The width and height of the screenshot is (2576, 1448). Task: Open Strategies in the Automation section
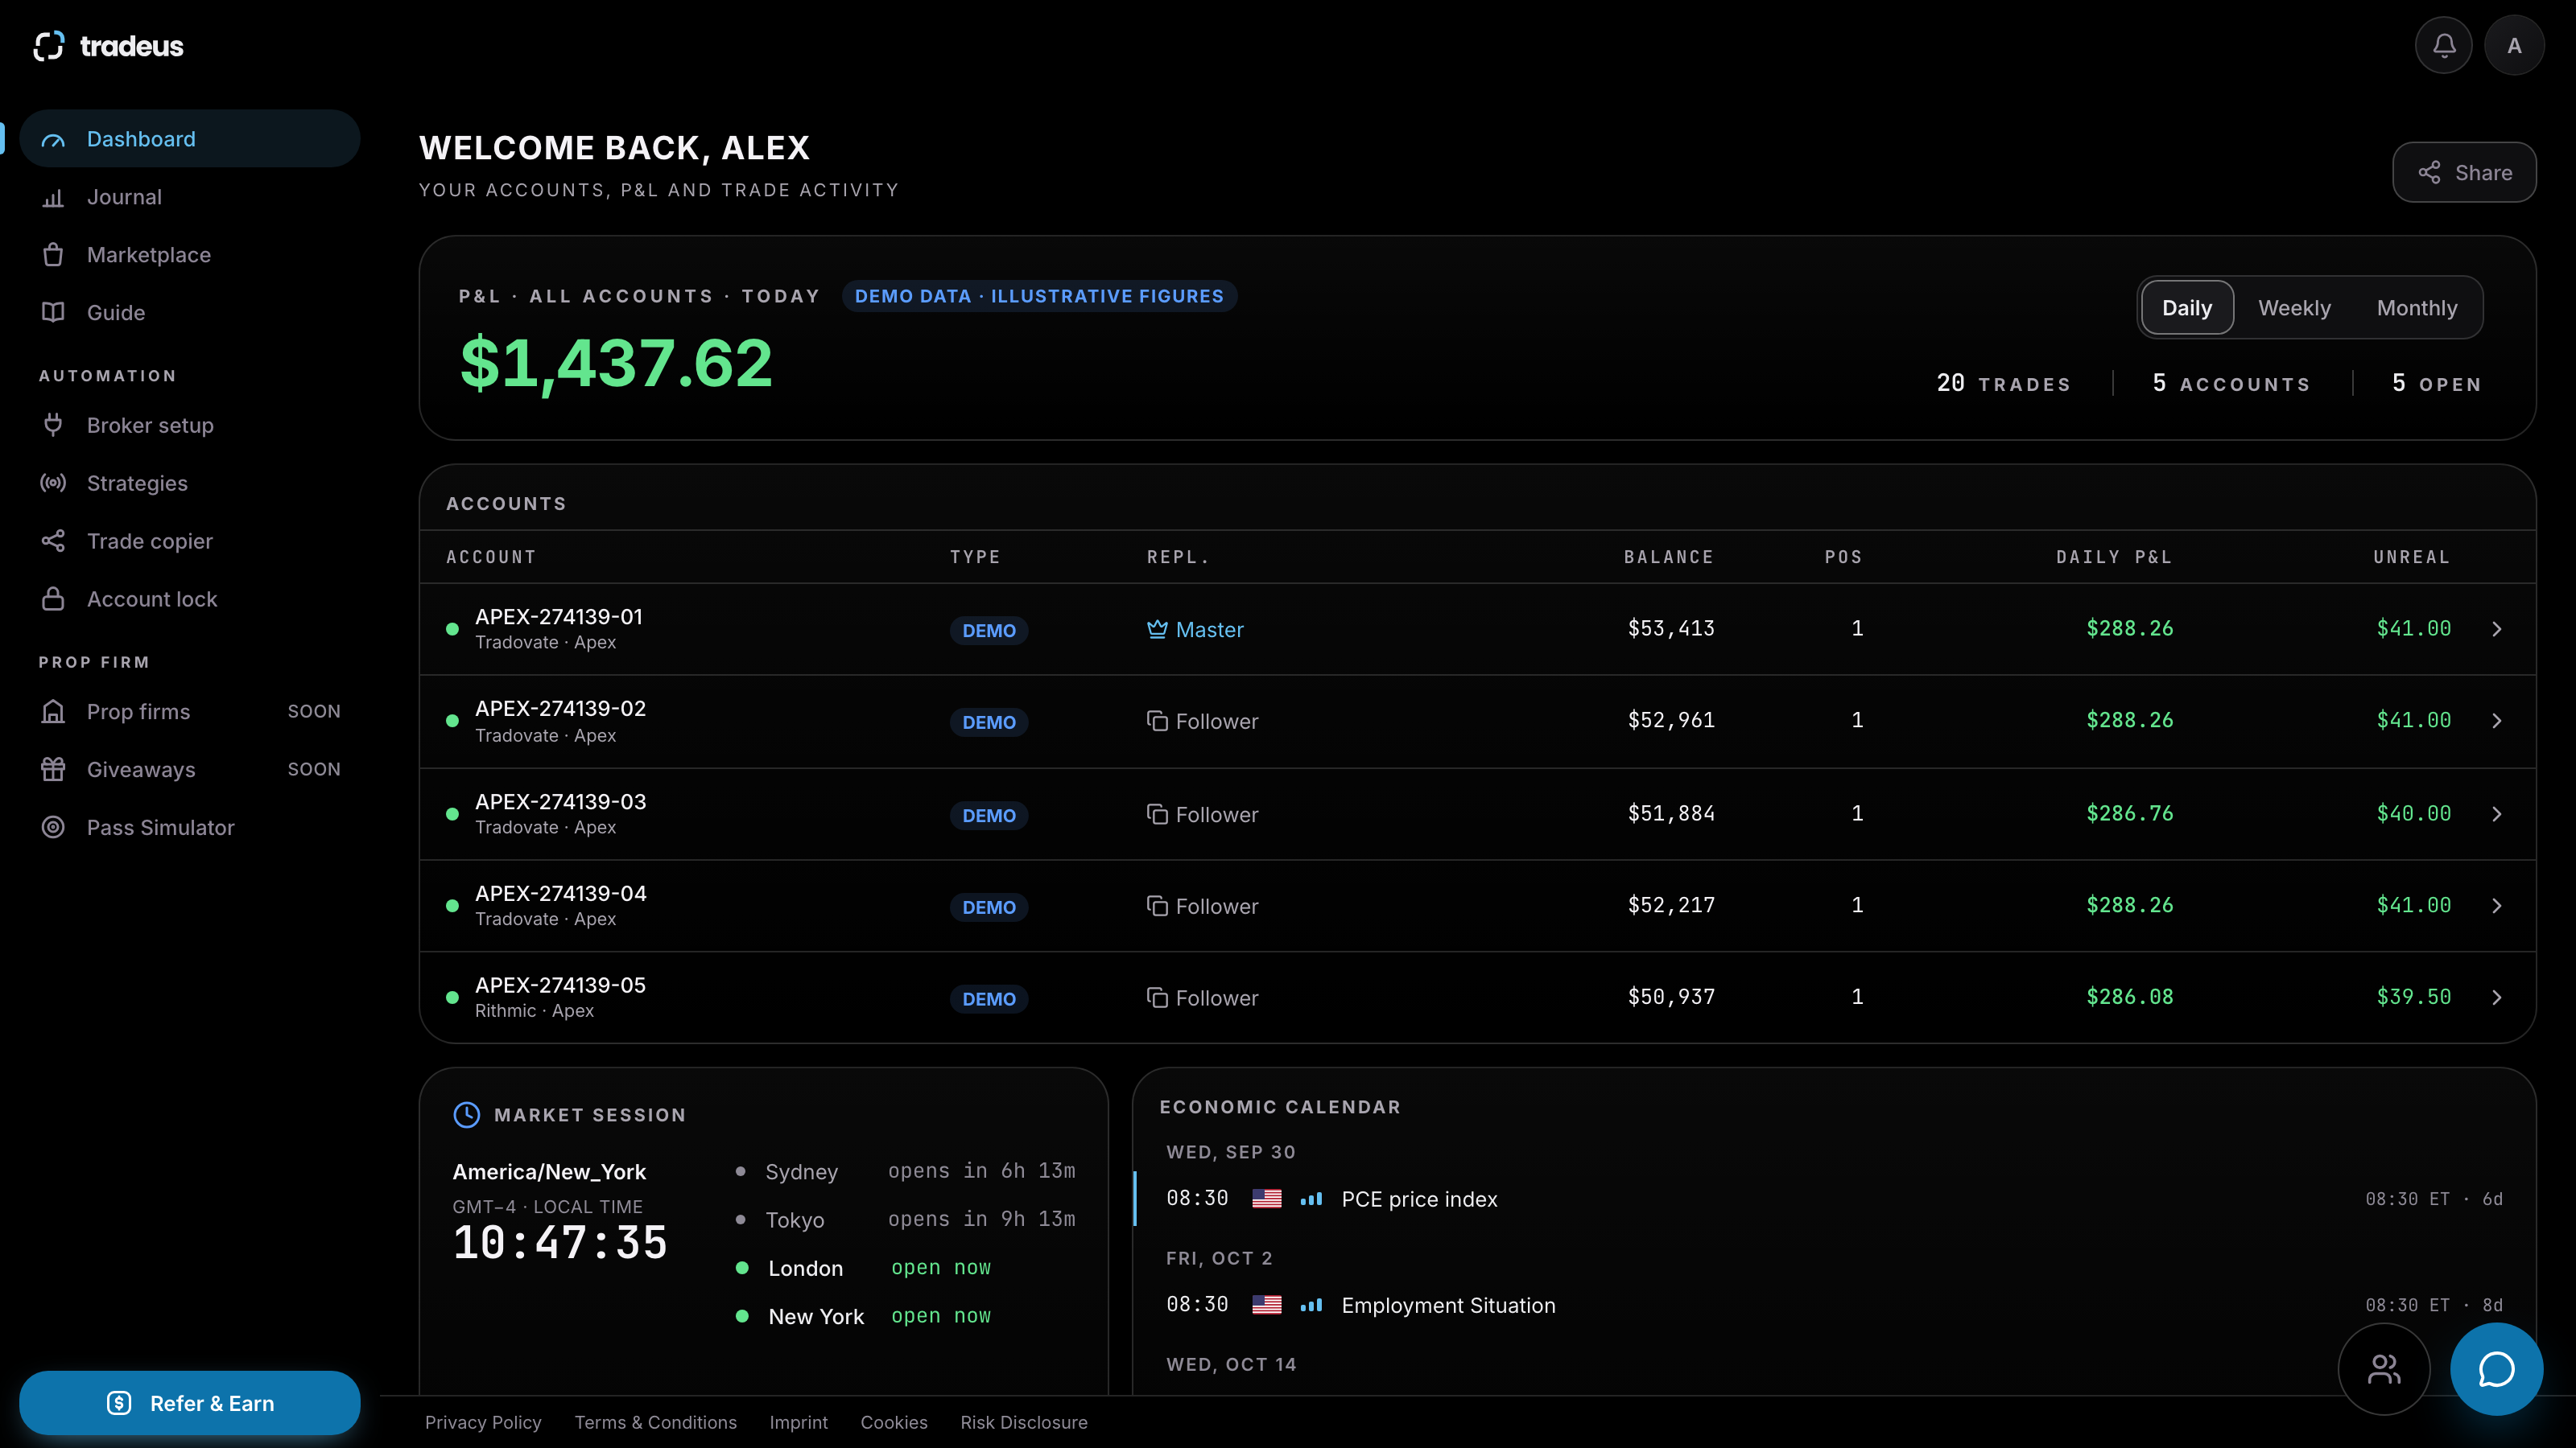[x=190, y=483]
